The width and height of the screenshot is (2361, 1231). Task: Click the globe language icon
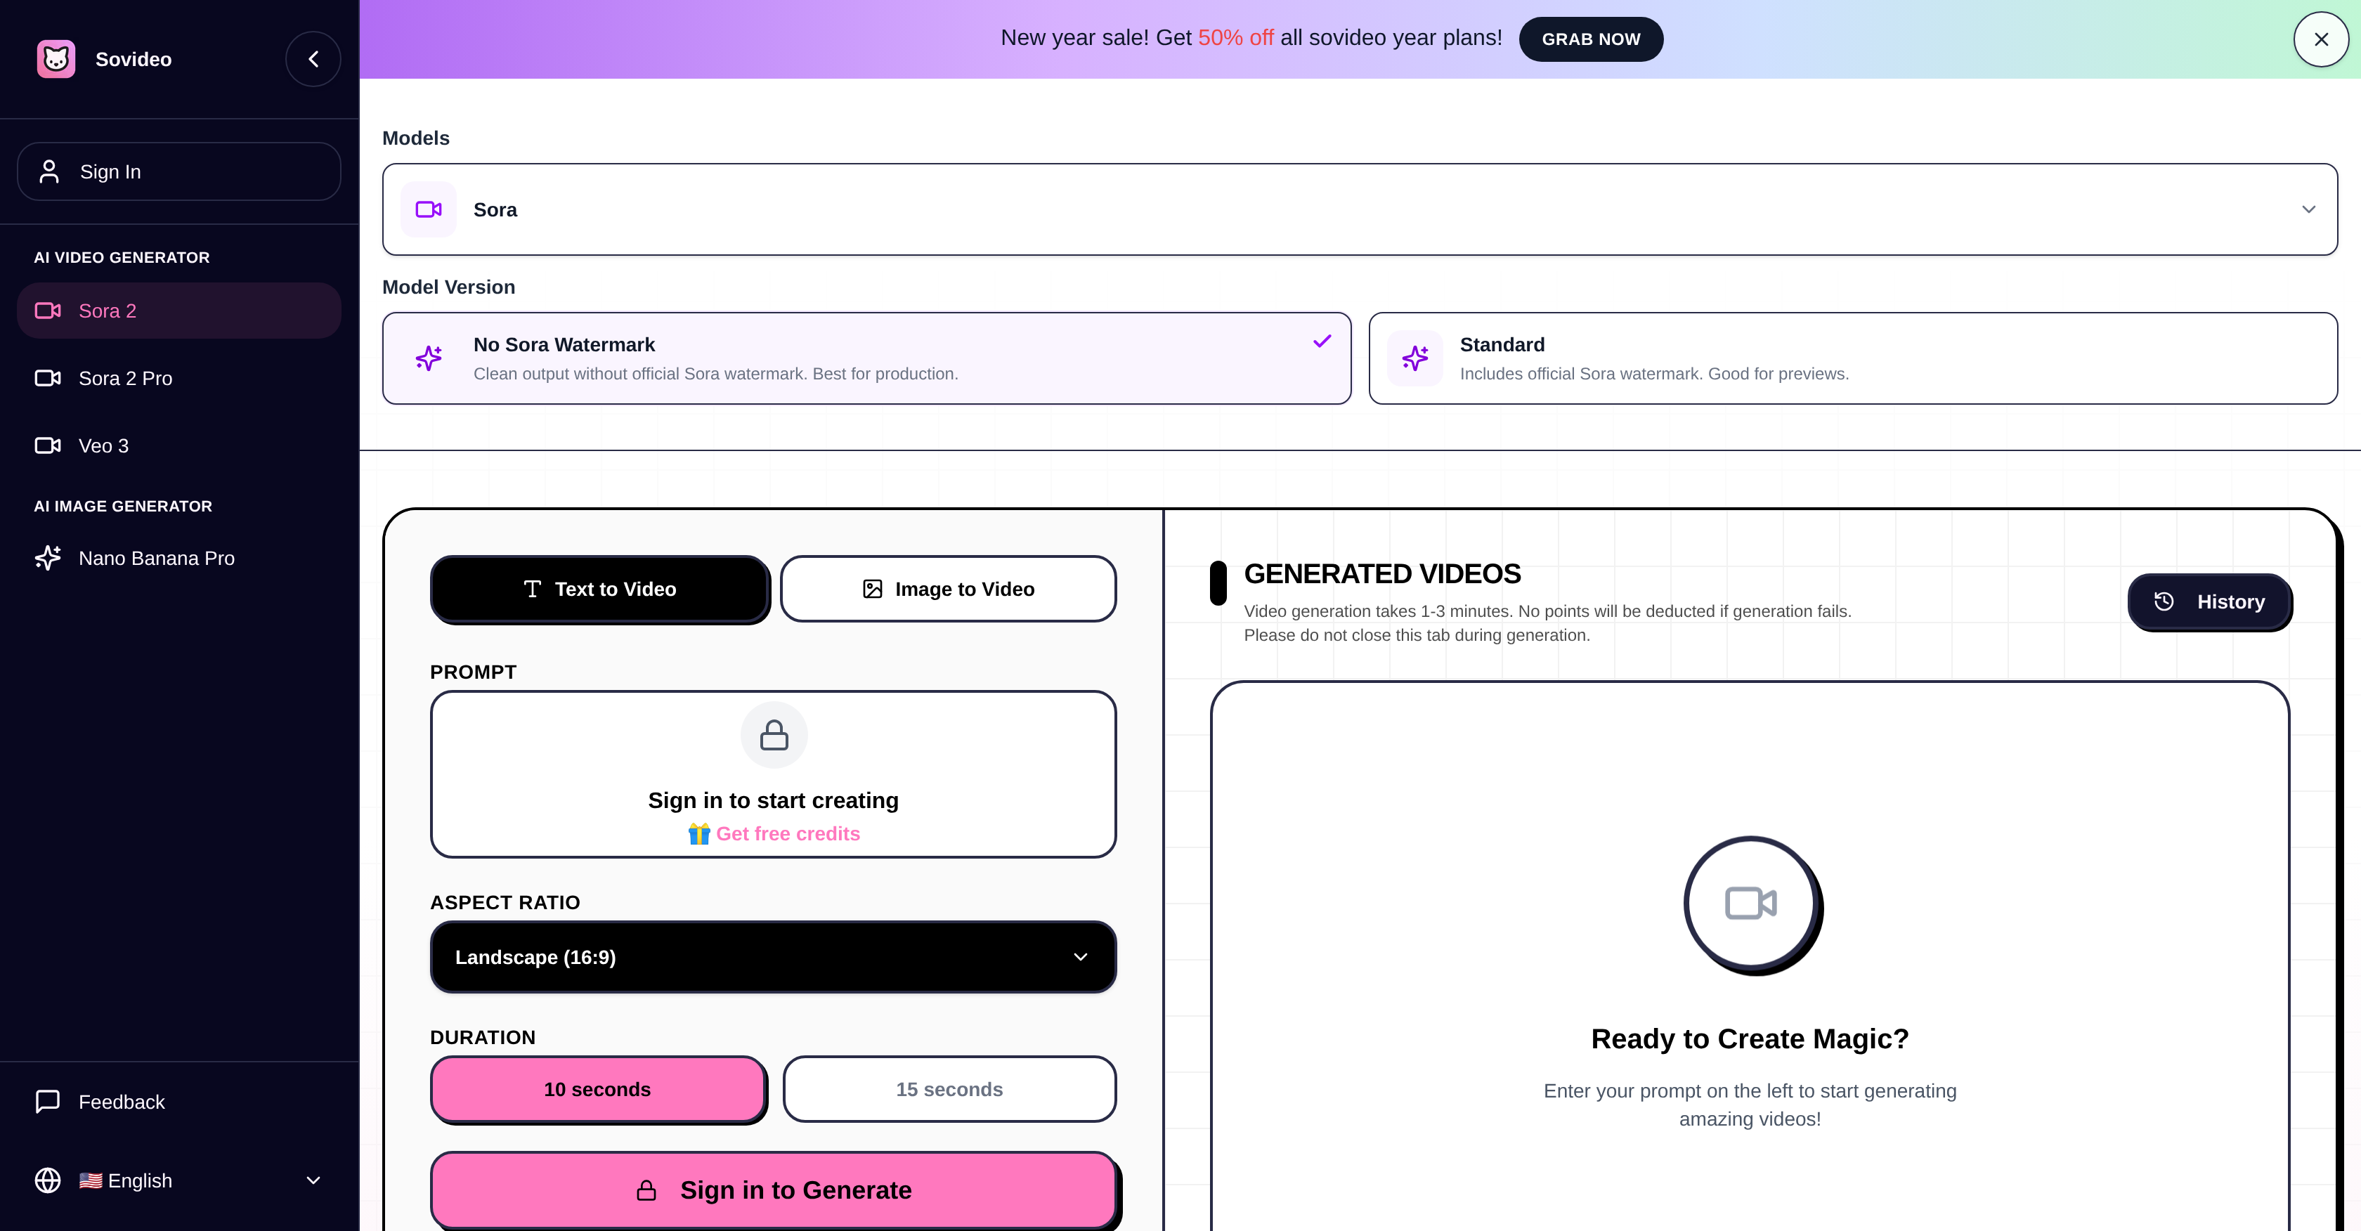(48, 1180)
